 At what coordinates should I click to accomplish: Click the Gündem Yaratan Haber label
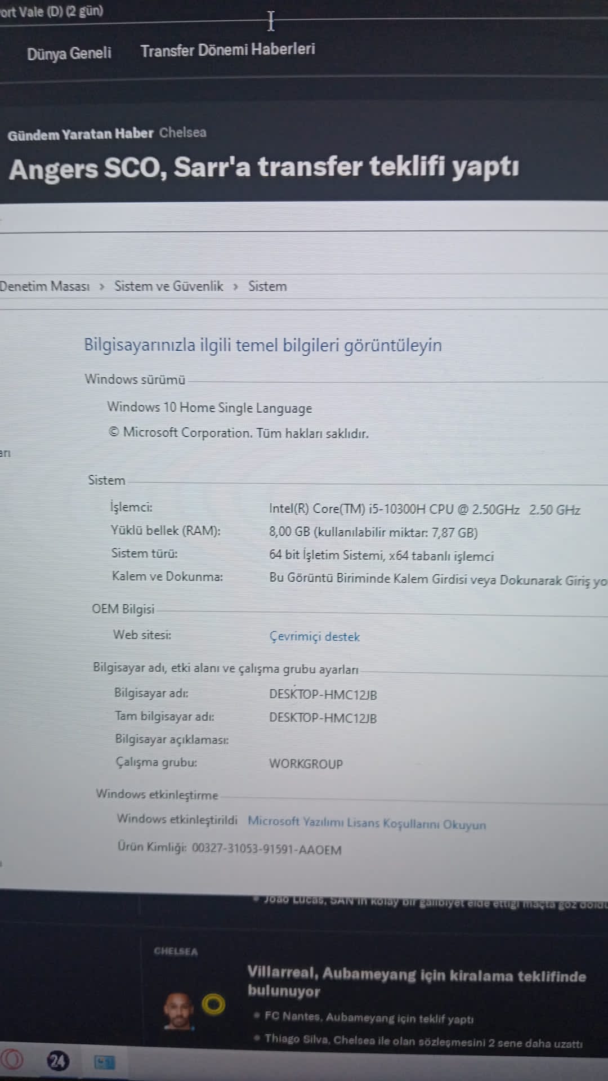coord(81,134)
